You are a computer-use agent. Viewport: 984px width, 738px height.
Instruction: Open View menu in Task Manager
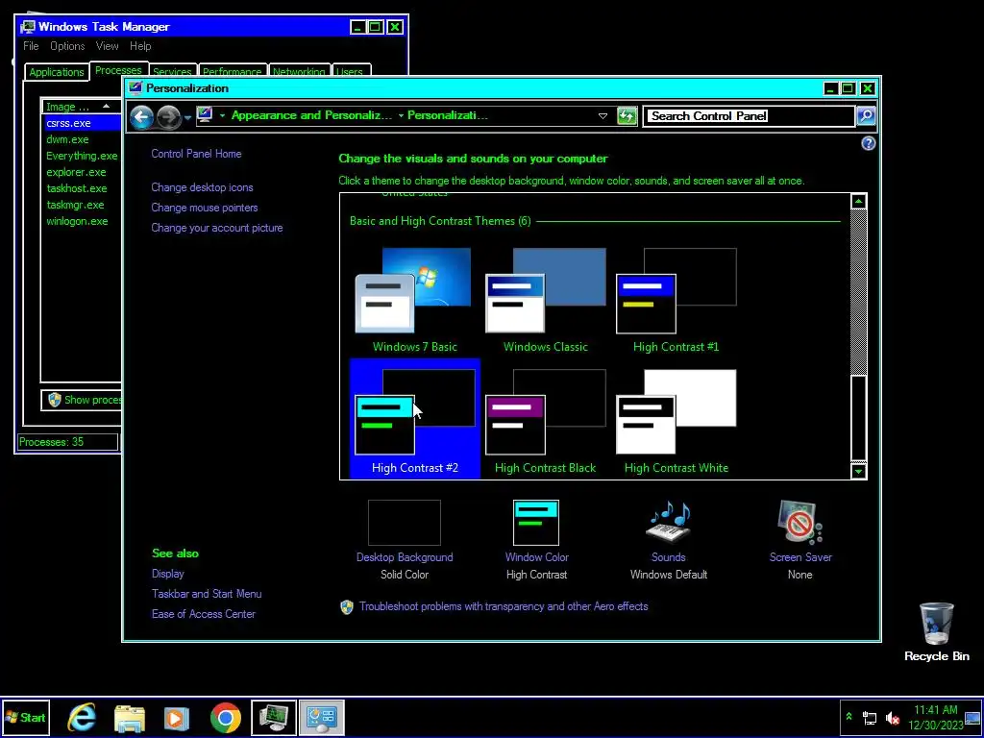[108, 46]
